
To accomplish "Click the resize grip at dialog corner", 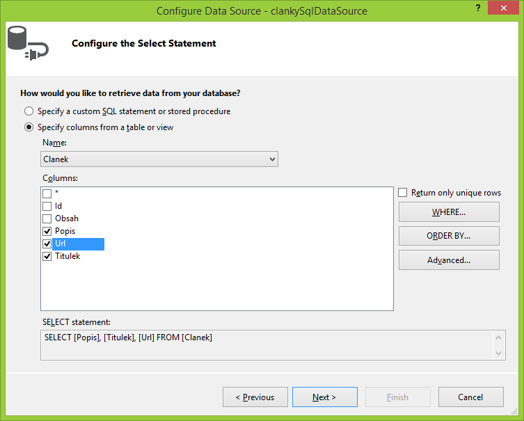I will pos(514,412).
